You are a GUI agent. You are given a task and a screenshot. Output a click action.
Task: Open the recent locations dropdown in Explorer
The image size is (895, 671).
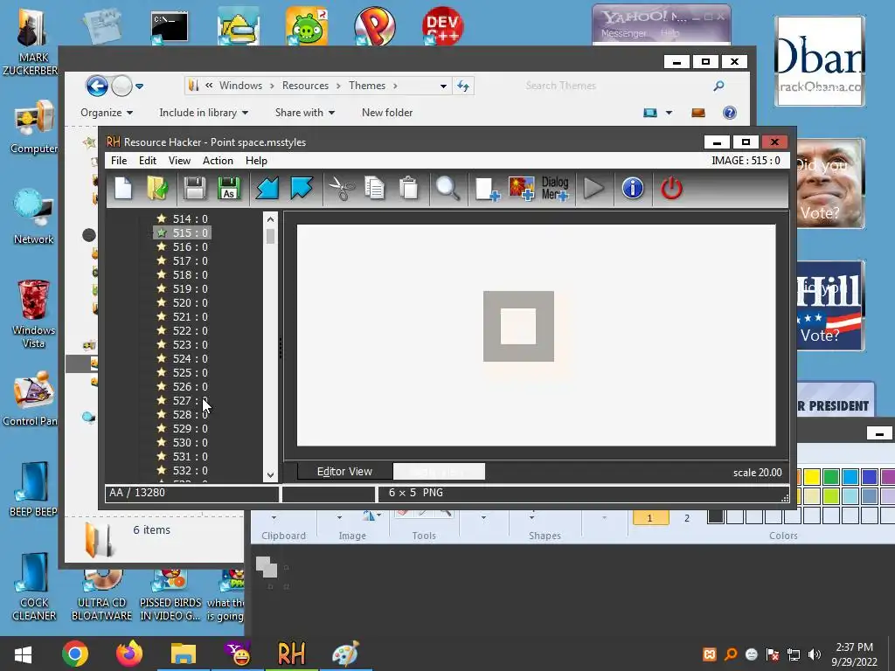tap(139, 86)
